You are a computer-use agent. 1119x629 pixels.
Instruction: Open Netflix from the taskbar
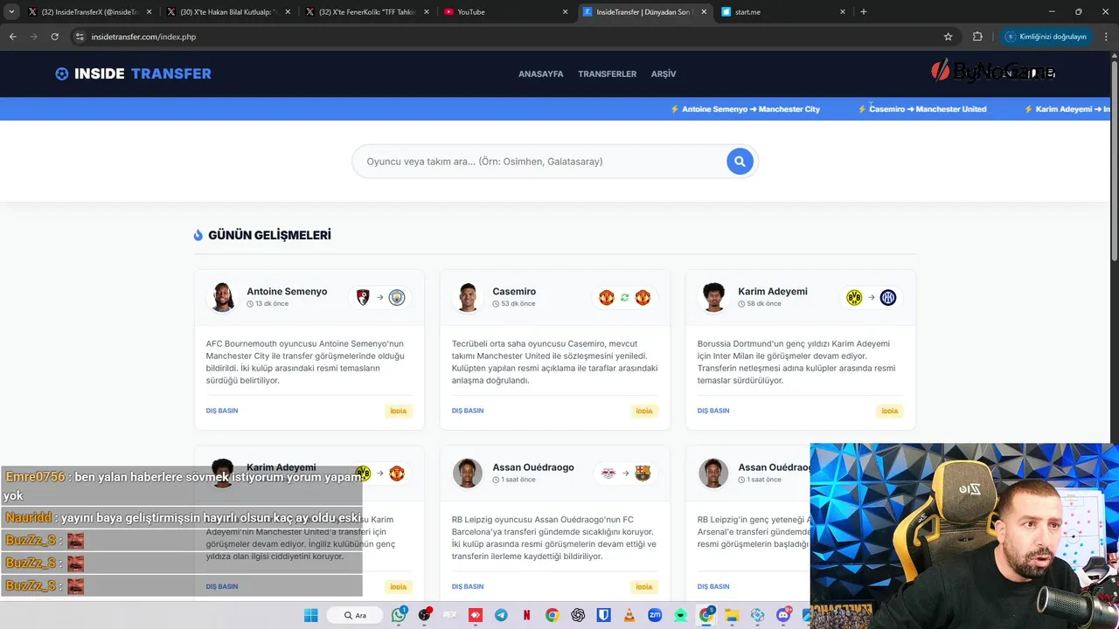click(526, 615)
